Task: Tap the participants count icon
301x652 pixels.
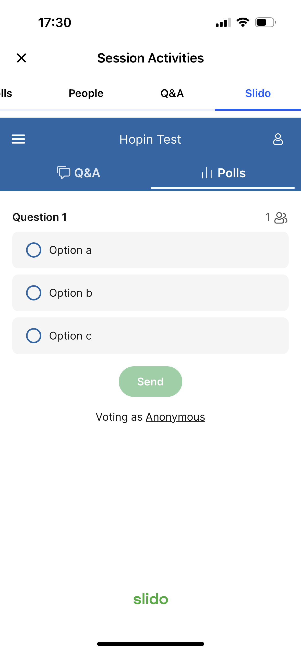Action: tap(281, 218)
